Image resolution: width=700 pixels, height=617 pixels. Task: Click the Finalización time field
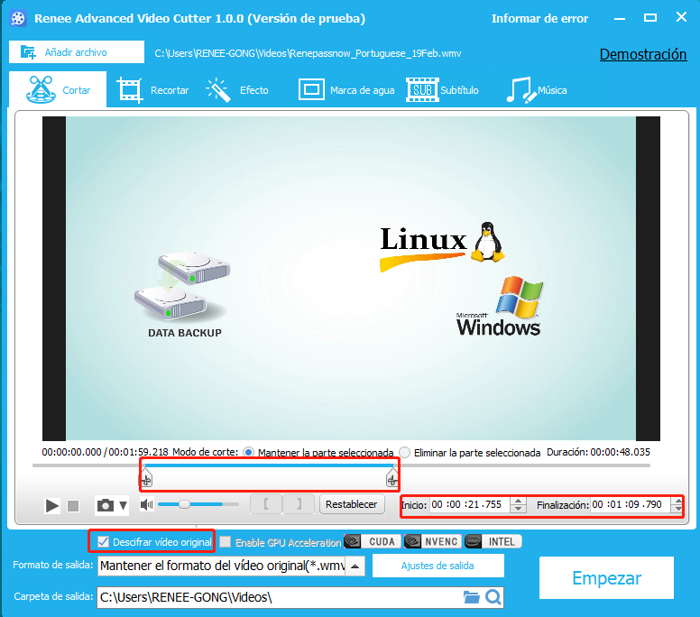(x=630, y=505)
